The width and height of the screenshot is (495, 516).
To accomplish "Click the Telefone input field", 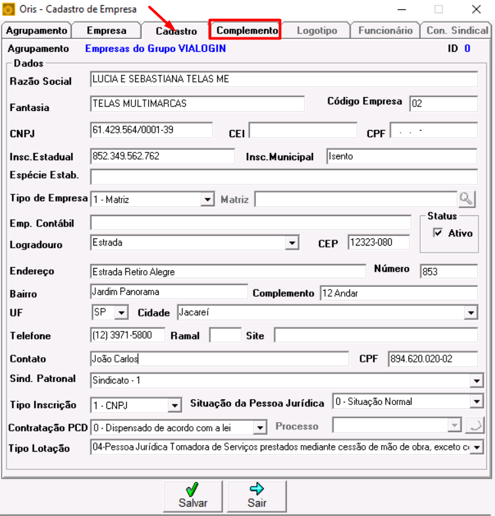I will [128, 335].
